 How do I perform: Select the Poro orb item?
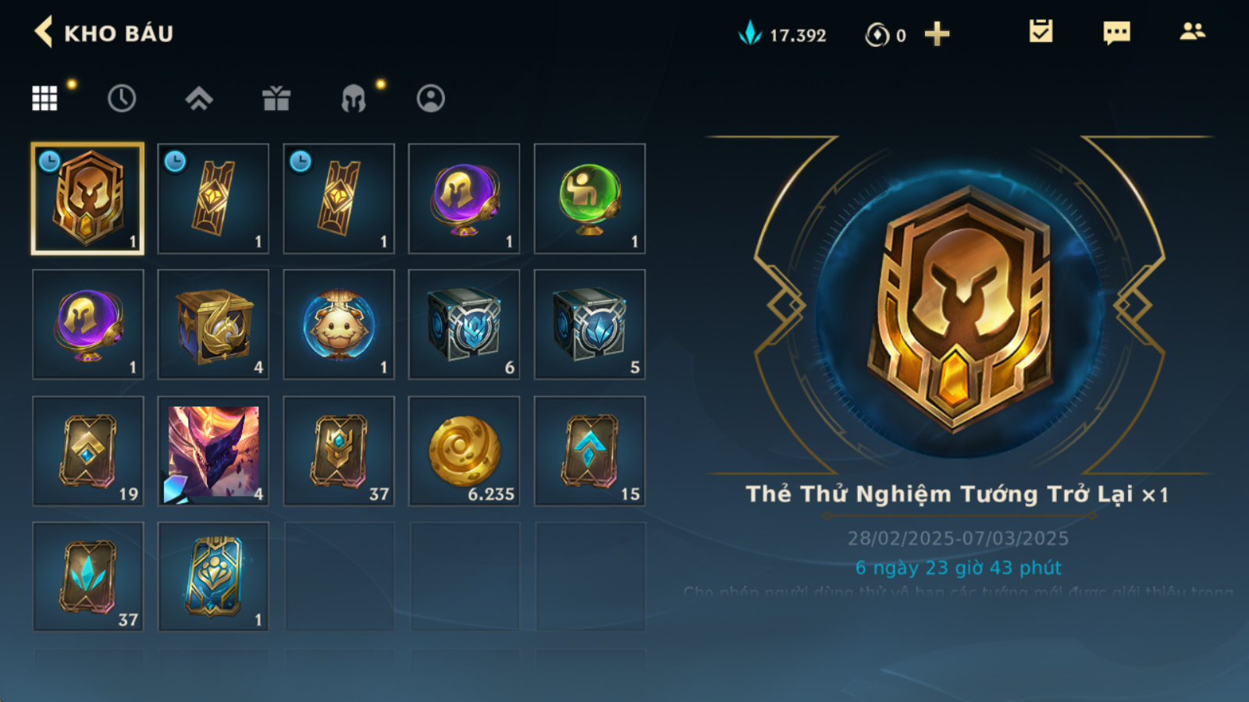339,324
